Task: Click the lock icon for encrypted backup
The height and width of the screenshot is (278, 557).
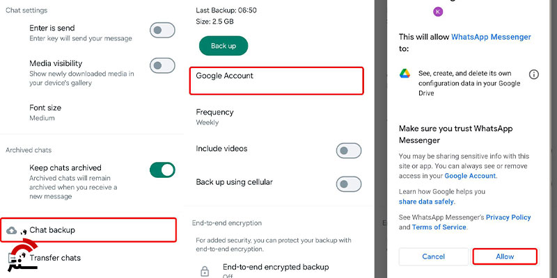Action: [205, 271]
